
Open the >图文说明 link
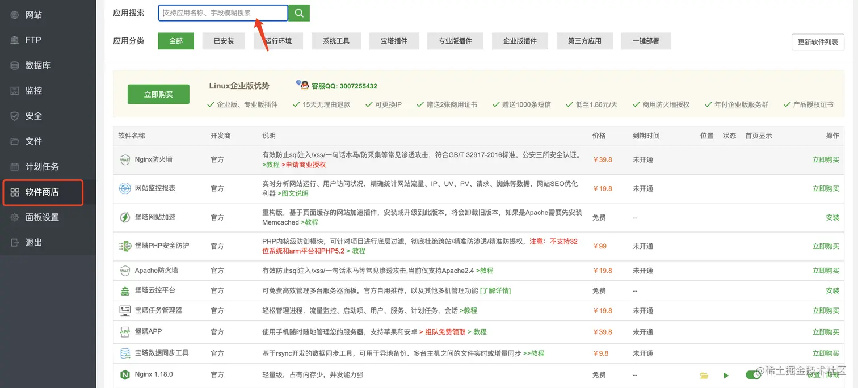pos(293,193)
